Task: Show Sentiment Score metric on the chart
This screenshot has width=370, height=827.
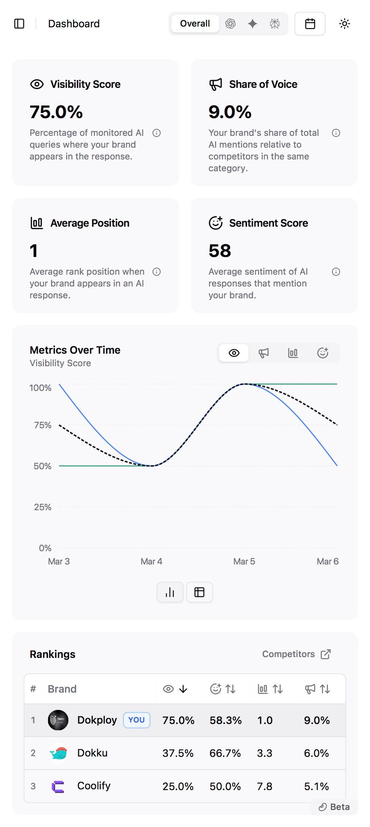Action: click(x=322, y=353)
